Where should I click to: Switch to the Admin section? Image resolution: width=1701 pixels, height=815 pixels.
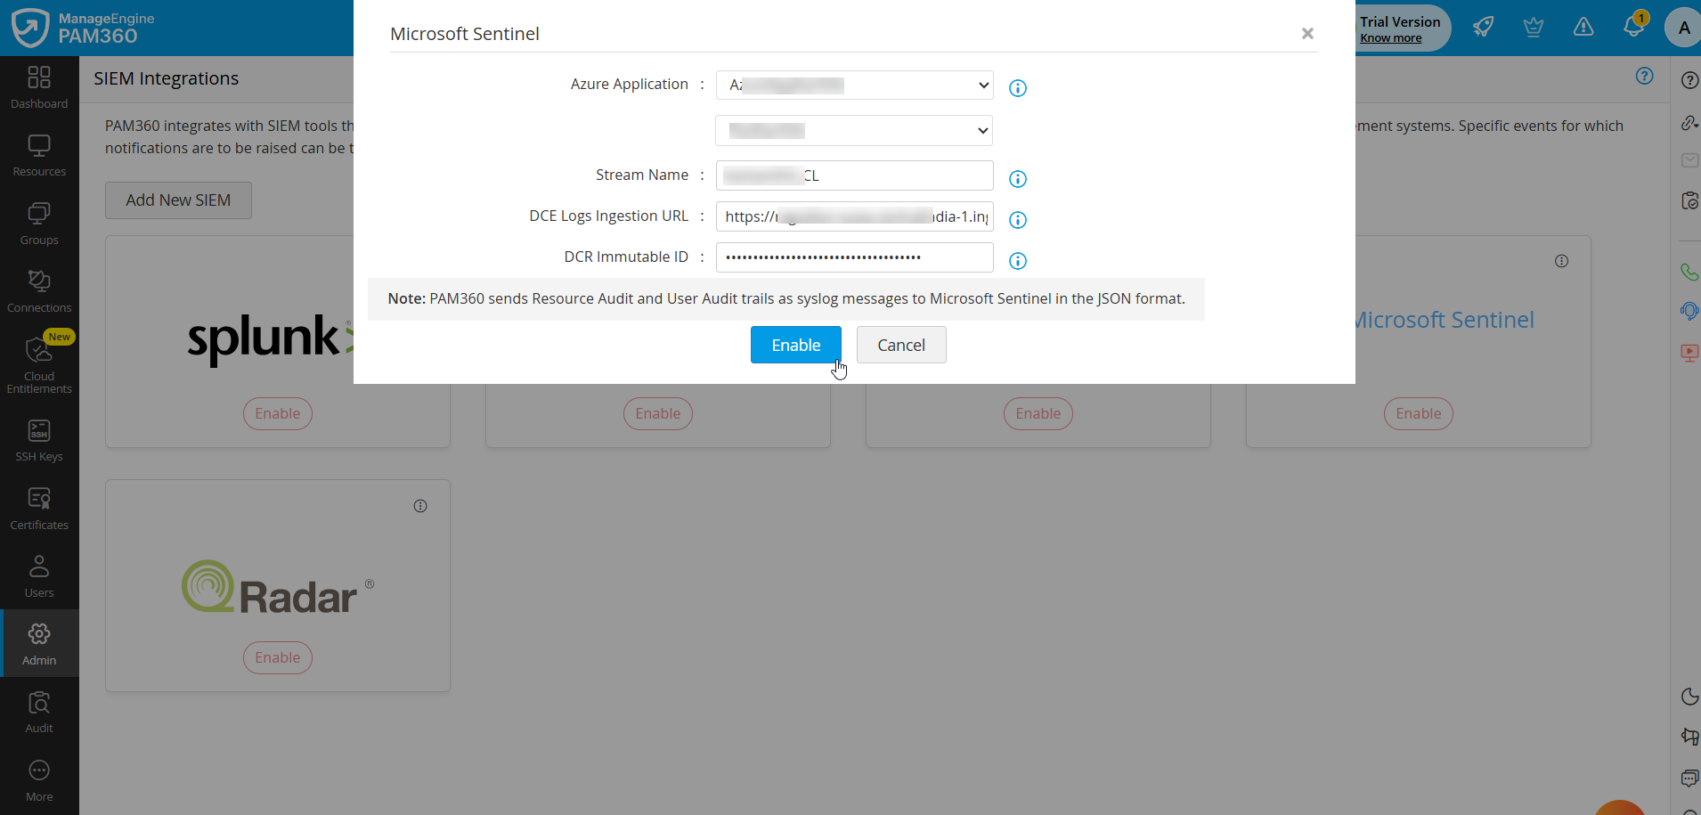(39, 643)
